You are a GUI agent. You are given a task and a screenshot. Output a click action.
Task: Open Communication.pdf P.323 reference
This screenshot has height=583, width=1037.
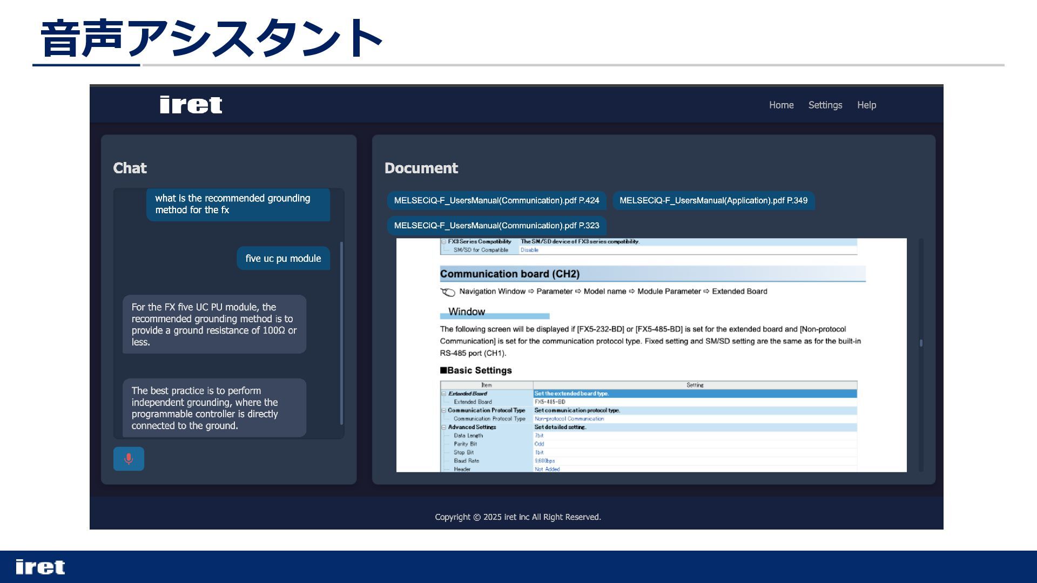[496, 226]
